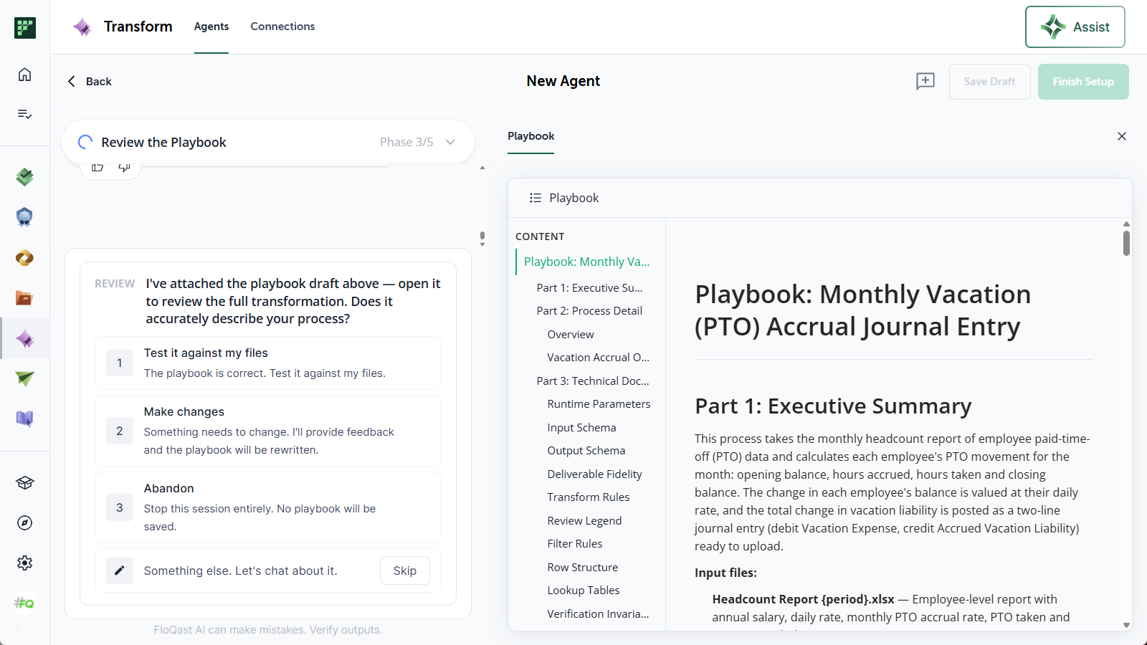The width and height of the screenshot is (1147, 645).
Task: Open the checklist tasks sidebar icon
Action: [x=24, y=114]
